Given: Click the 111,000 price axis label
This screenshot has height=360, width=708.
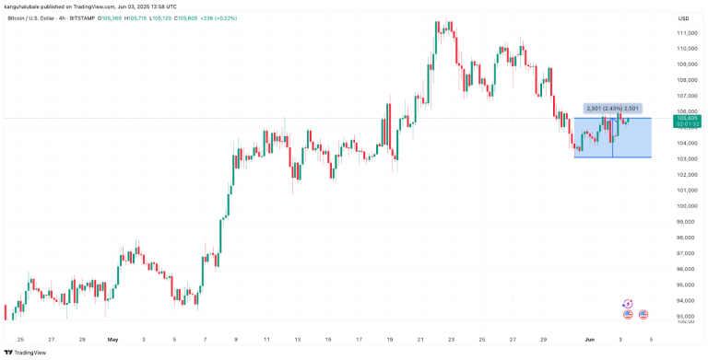Looking at the screenshot, I should (685, 33).
